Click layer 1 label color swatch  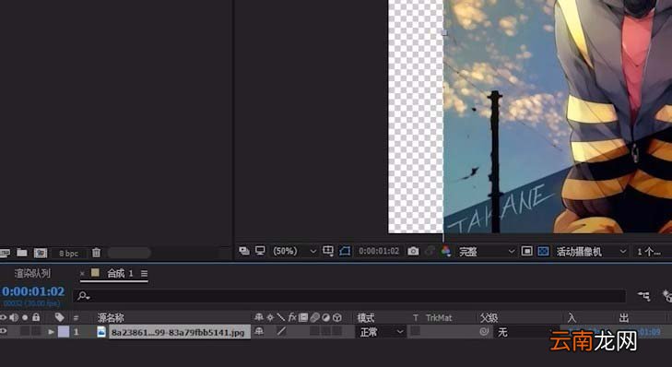64,331
